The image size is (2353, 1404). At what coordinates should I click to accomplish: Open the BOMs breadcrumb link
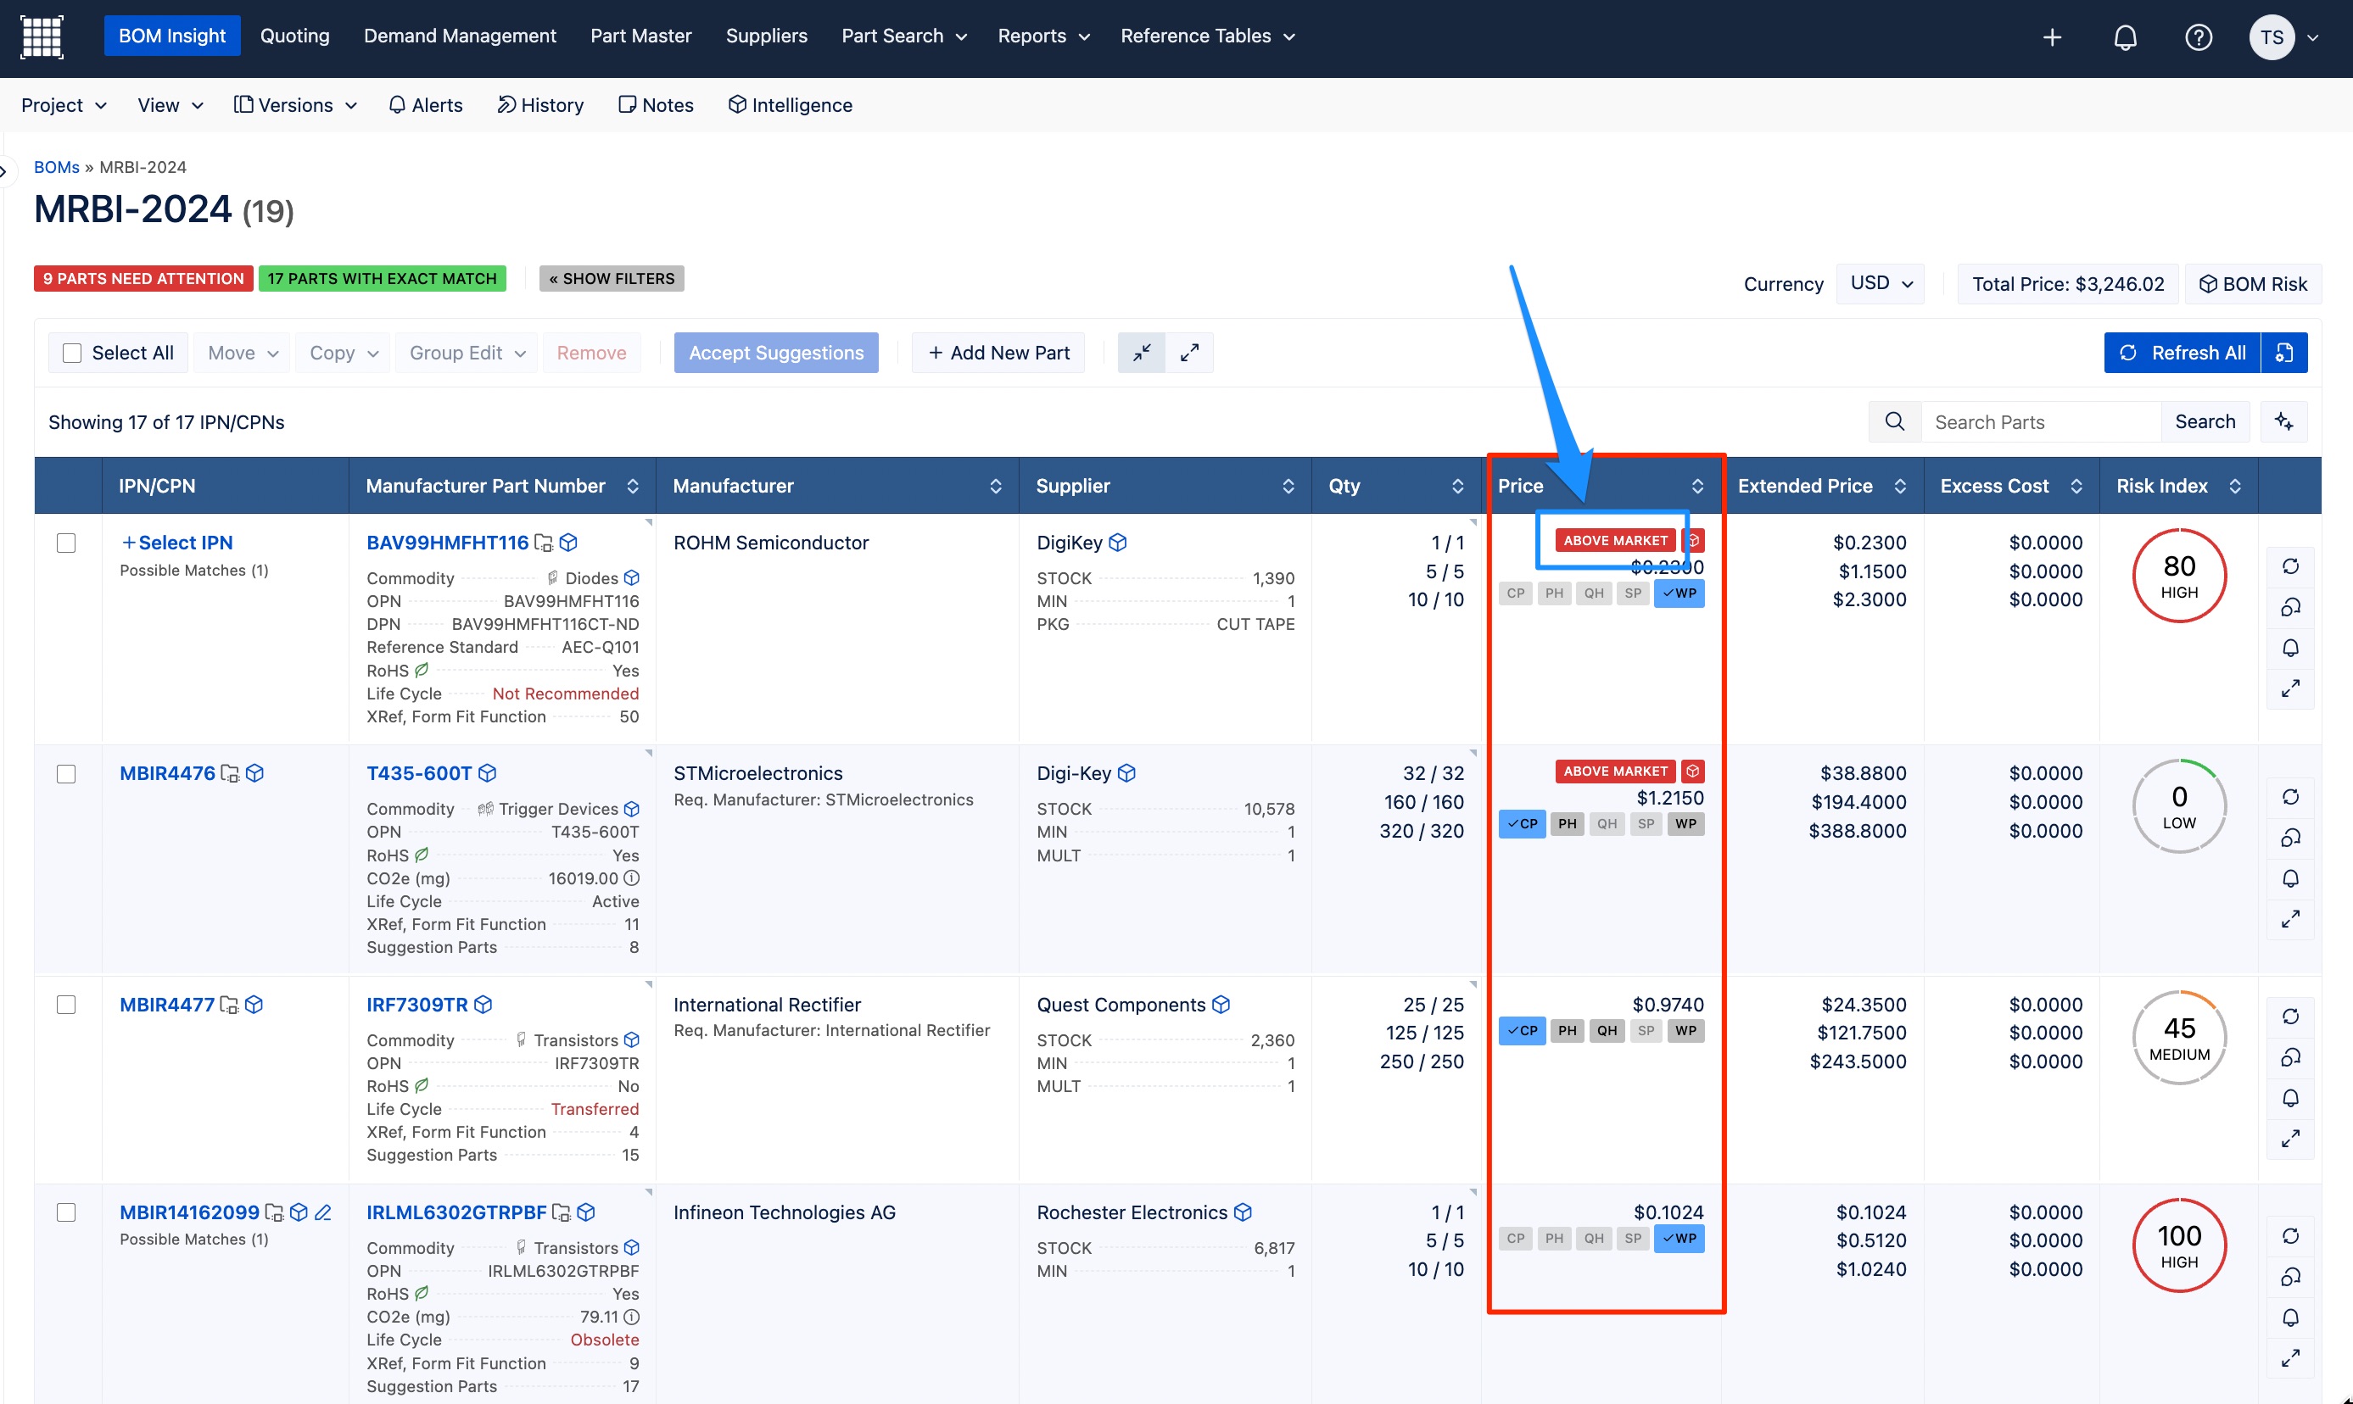[57, 168]
